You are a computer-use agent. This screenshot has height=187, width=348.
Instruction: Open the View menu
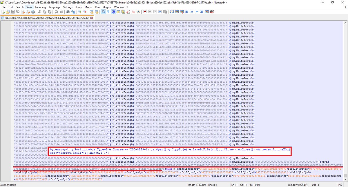point(29,7)
